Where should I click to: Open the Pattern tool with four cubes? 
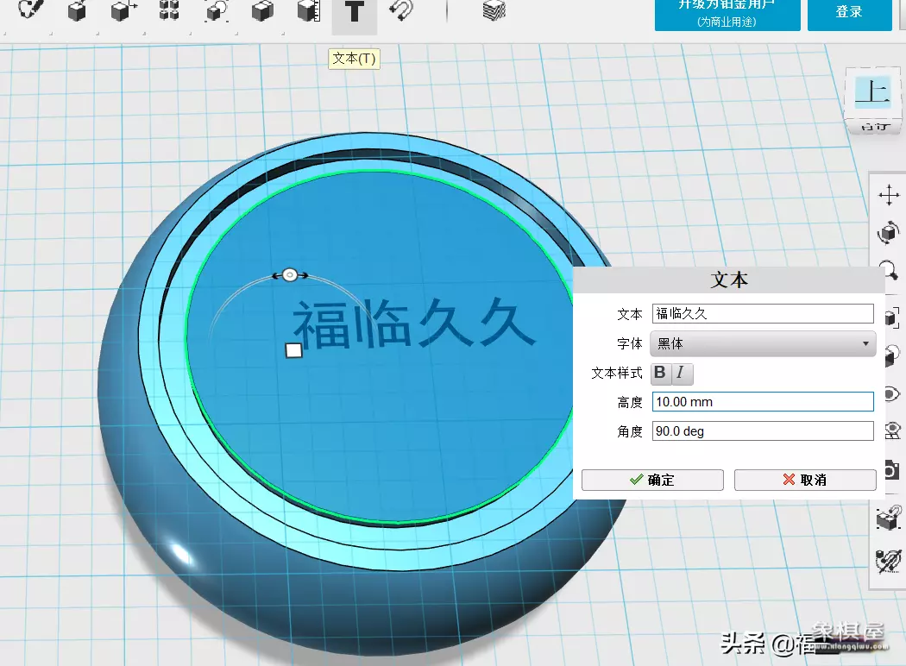point(169,11)
